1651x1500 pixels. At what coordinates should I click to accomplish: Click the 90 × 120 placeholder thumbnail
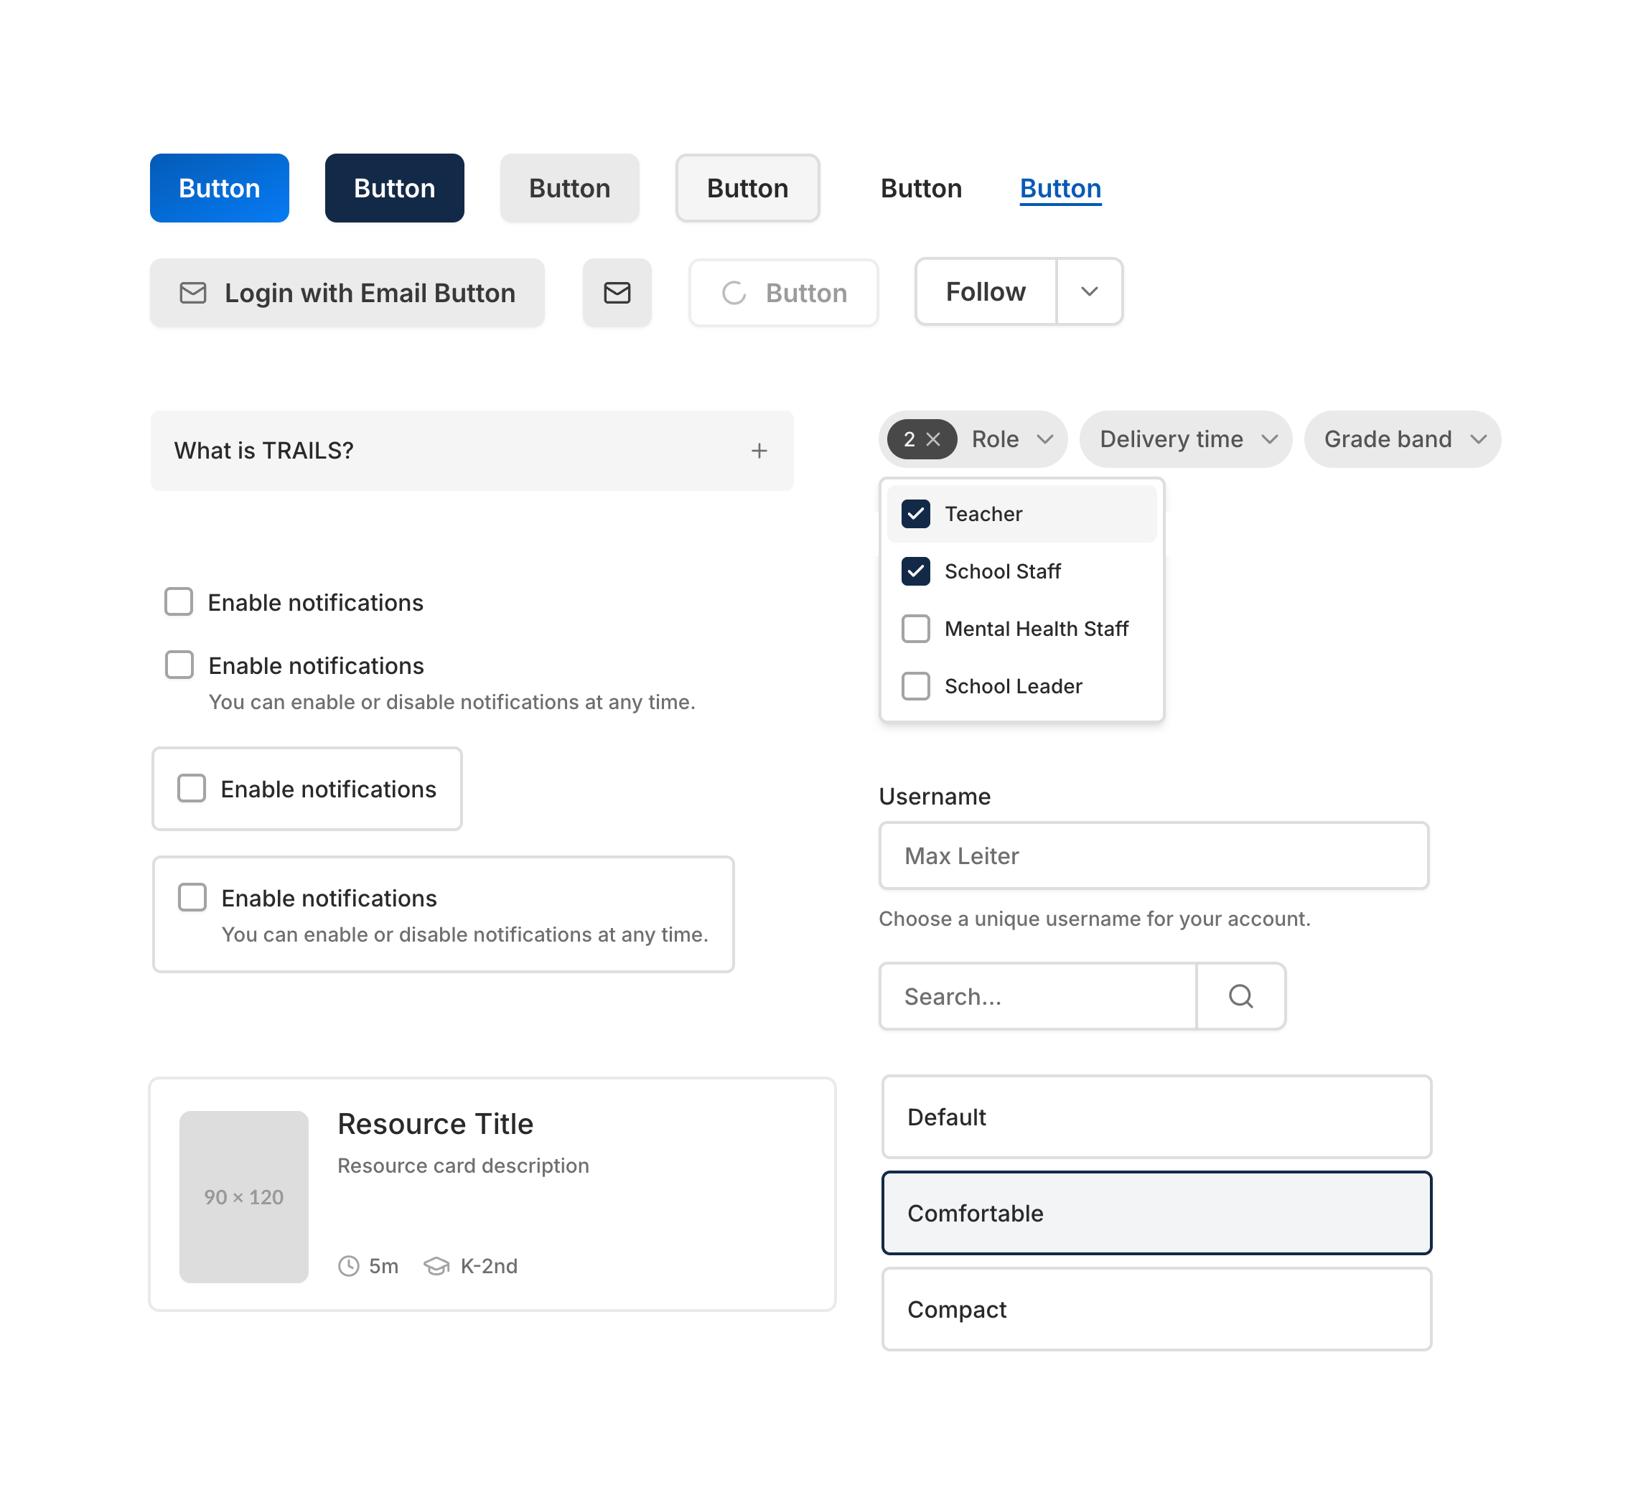coord(244,1196)
